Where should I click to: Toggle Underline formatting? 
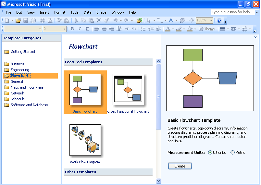pos(87,29)
